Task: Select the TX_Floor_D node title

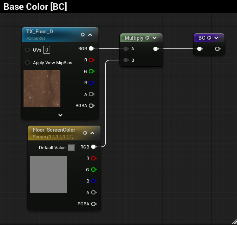Action: coord(40,32)
